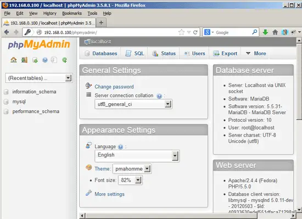The height and width of the screenshot is (219, 302).
Task: Click the key identity icon in address bar
Action: point(27,32)
